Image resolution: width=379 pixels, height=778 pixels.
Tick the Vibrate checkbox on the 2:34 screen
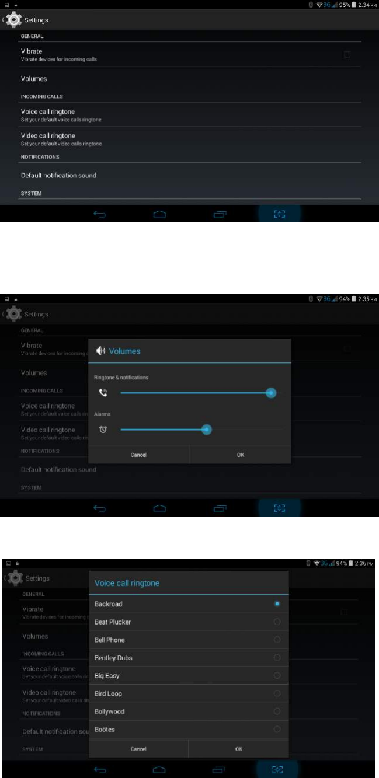coord(347,54)
